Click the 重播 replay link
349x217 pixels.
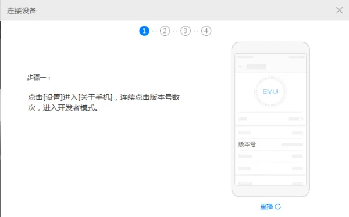coord(270,207)
